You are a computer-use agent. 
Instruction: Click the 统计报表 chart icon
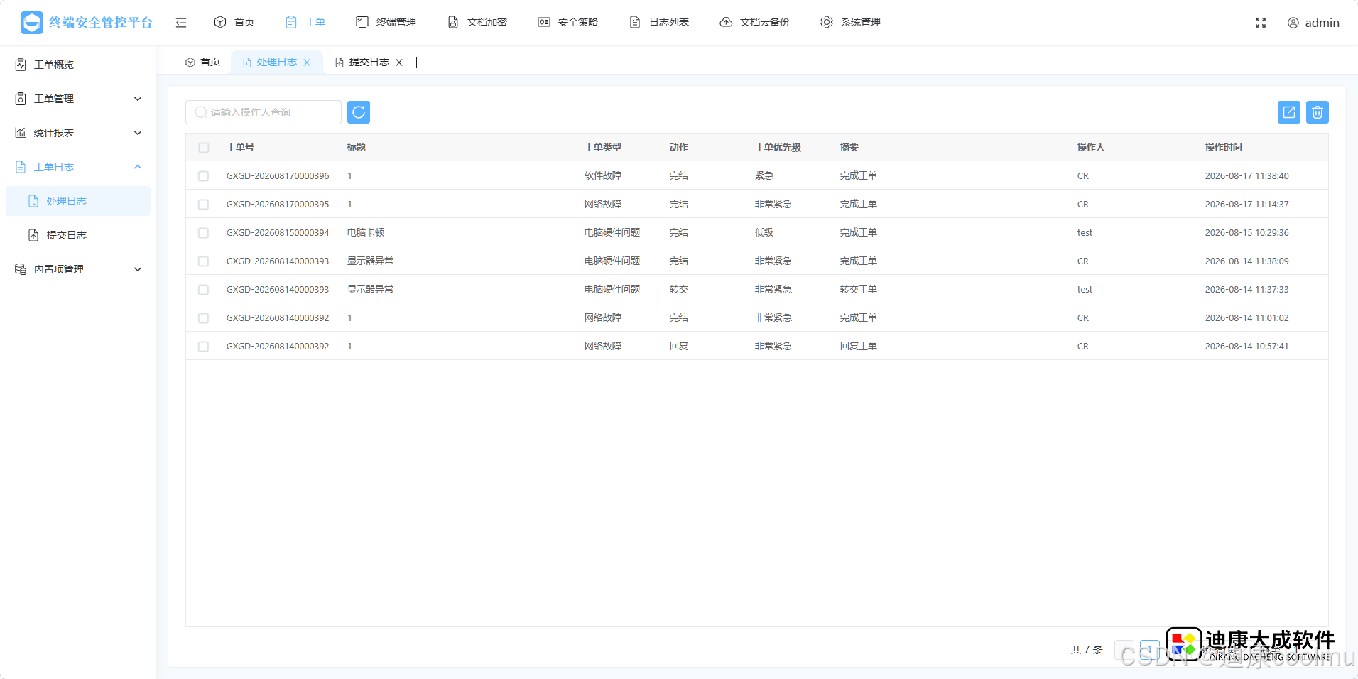pyautogui.click(x=21, y=133)
